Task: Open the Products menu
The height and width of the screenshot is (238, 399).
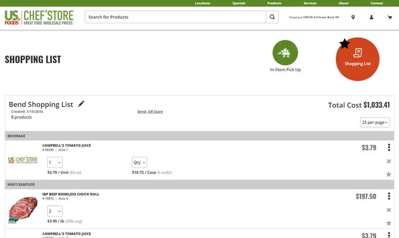Action: tap(274, 3)
